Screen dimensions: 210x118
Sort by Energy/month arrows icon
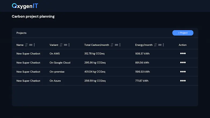click(x=155, y=45)
